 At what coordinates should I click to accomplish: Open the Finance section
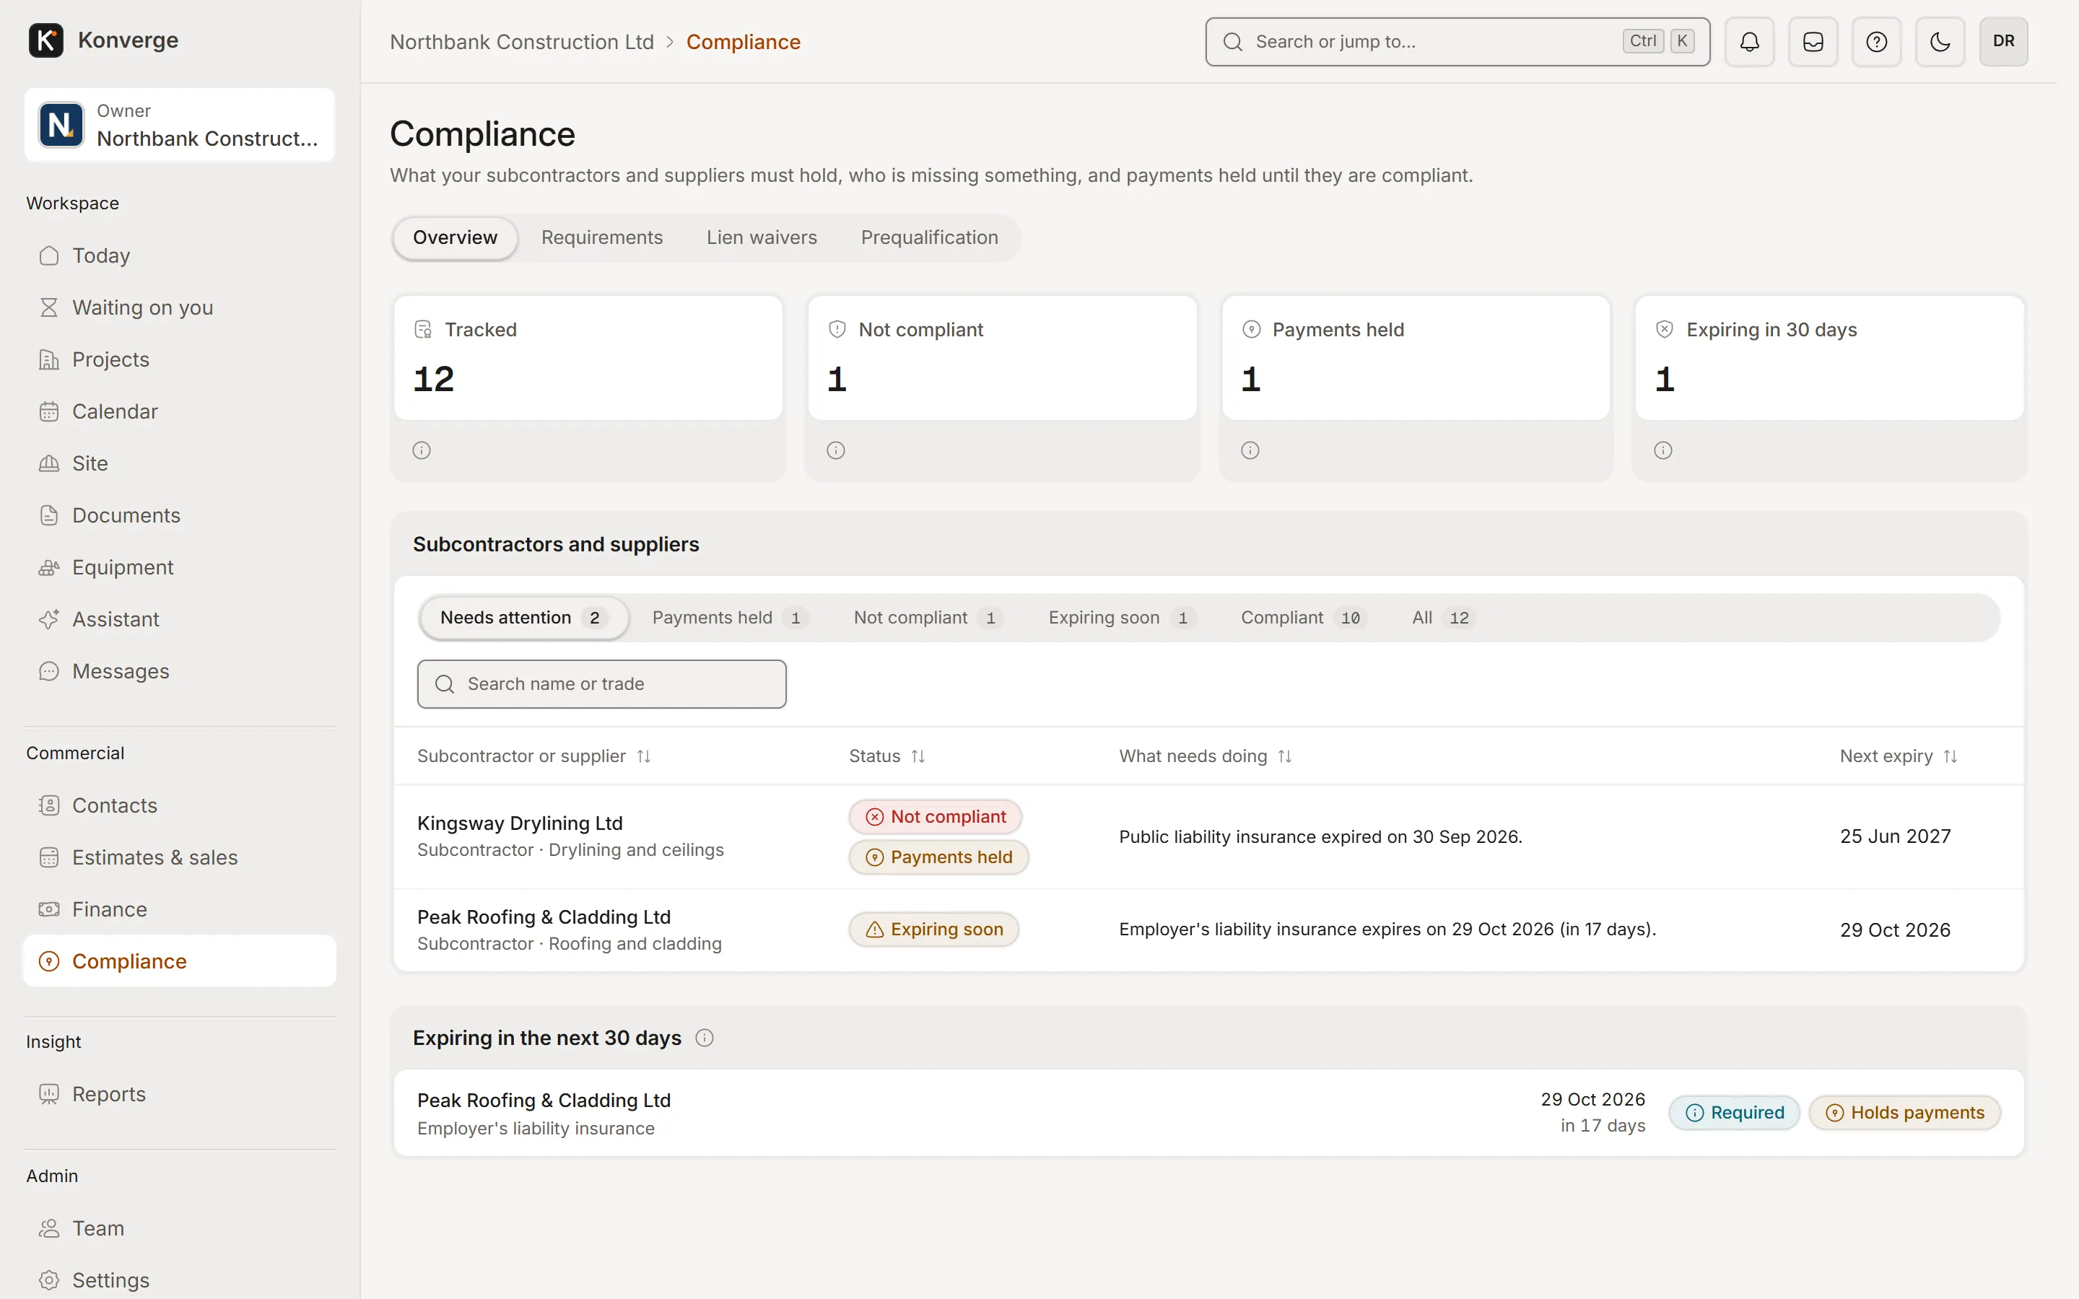[180, 909]
